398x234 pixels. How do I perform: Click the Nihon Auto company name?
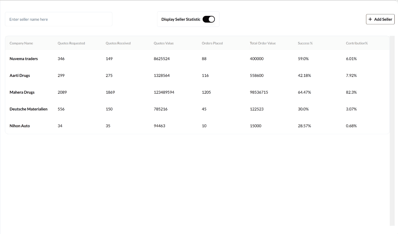tap(20, 126)
